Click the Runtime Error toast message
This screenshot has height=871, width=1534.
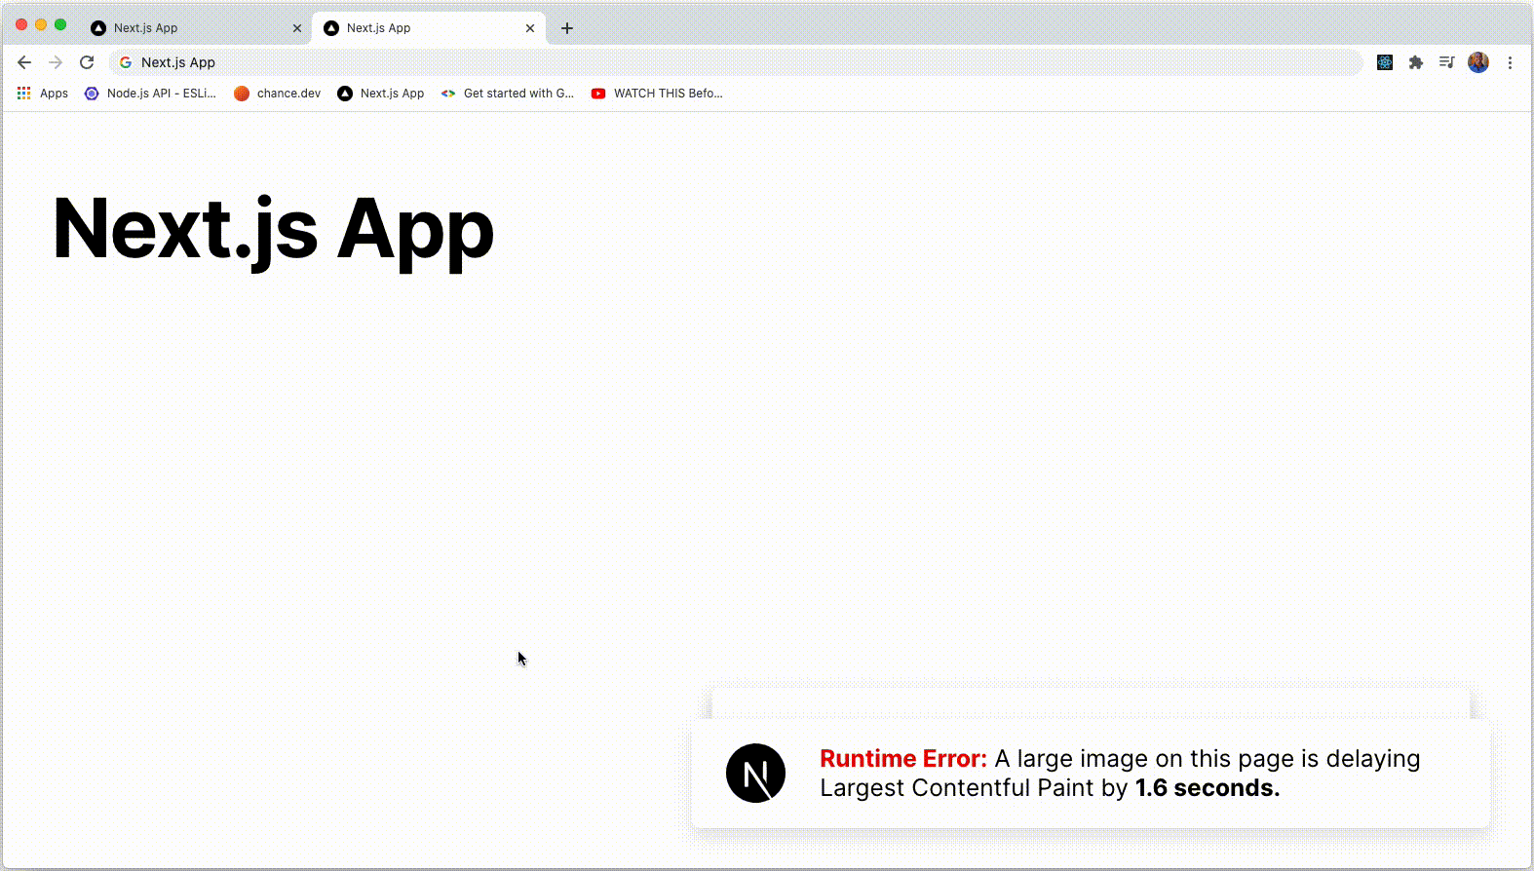click(1119, 774)
